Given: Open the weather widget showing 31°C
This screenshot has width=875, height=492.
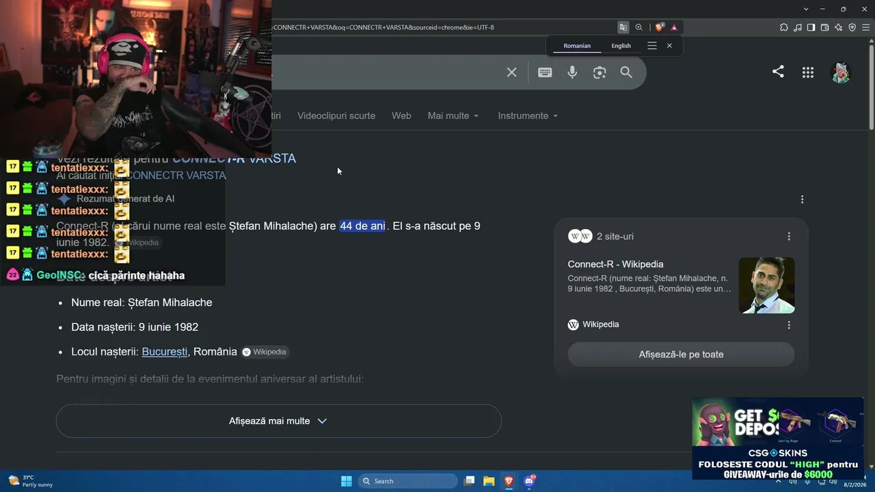Looking at the screenshot, I should click(29, 481).
